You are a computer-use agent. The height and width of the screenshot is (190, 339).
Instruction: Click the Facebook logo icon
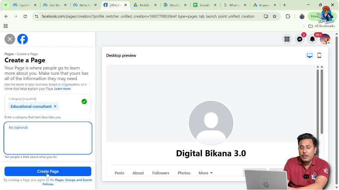[x=23, y=39]
